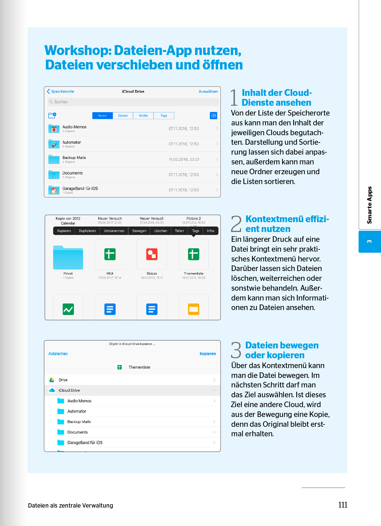Tap Abbrechen in copy dialog
381x526 pixels.
(58, 354)
